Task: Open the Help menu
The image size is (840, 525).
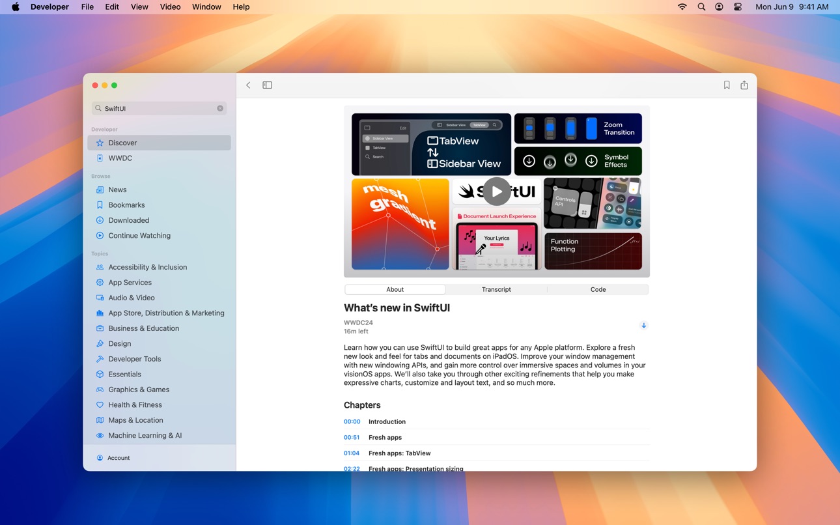Action: pos(241,7)
